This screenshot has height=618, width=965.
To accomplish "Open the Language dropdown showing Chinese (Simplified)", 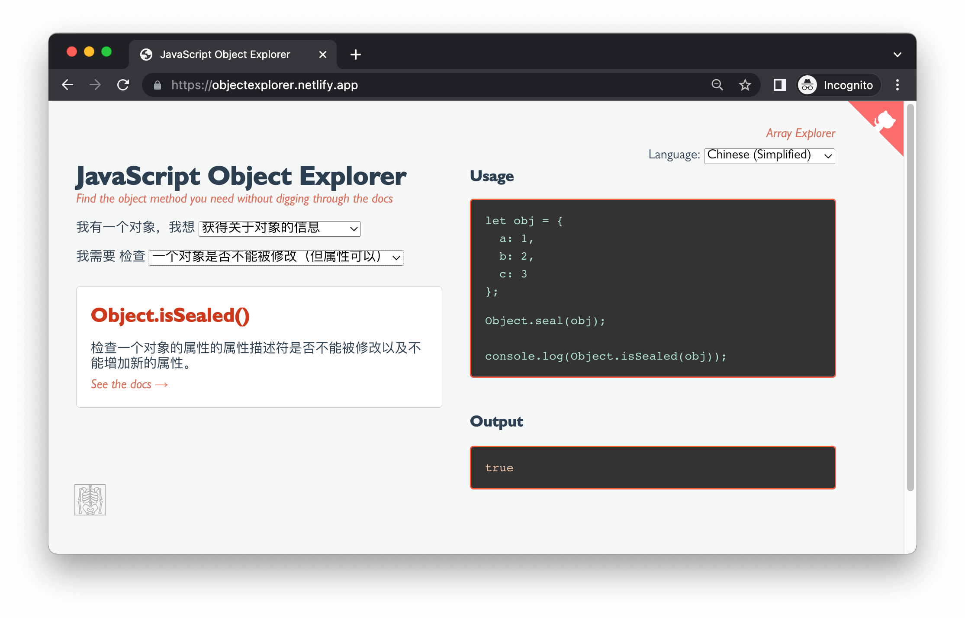I will [x=769, y=155].
